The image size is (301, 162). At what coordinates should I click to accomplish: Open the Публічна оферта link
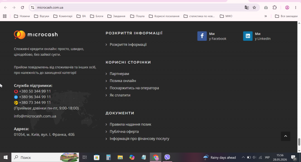(x=124, y=132)
